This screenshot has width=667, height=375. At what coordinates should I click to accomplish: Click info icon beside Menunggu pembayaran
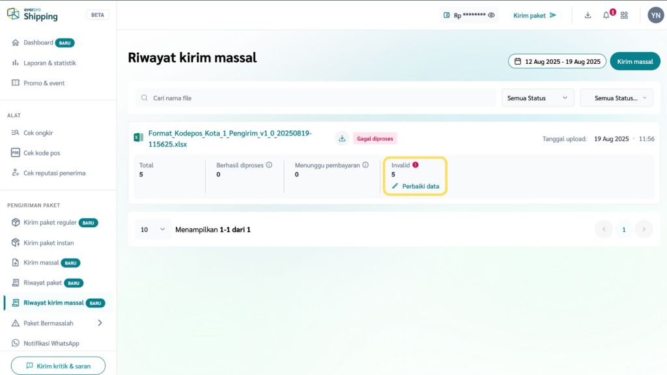coord(365,165)
